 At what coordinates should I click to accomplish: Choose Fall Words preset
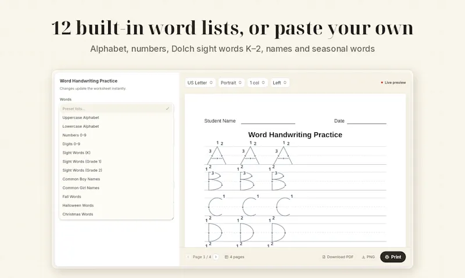(x=116, y=197)
